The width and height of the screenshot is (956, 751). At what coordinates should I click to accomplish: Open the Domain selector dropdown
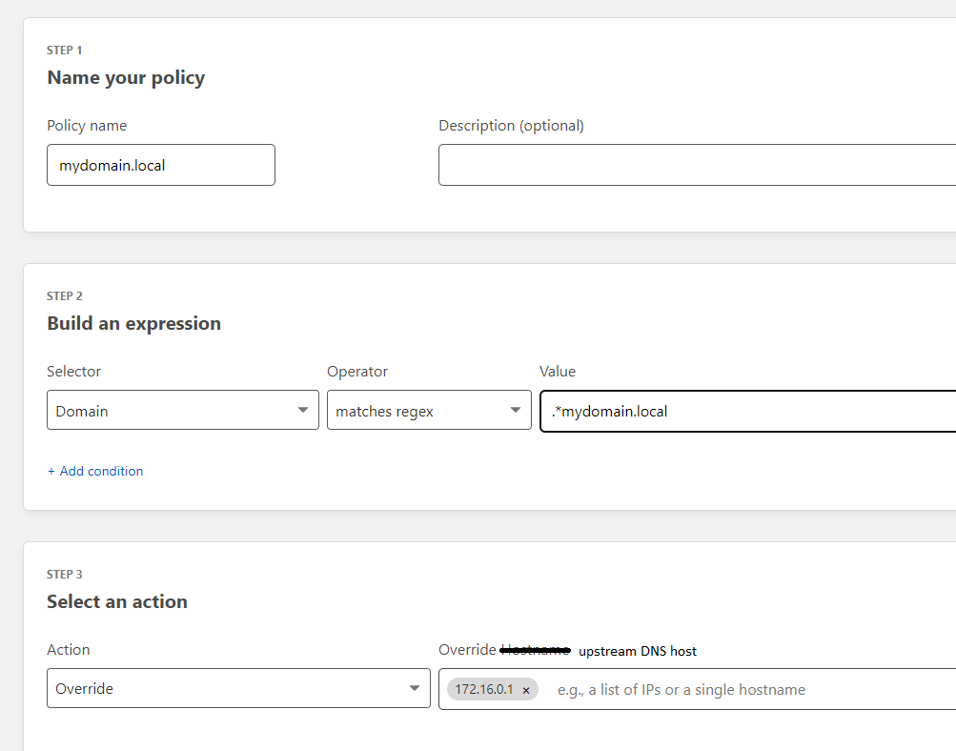coord(182,411)
